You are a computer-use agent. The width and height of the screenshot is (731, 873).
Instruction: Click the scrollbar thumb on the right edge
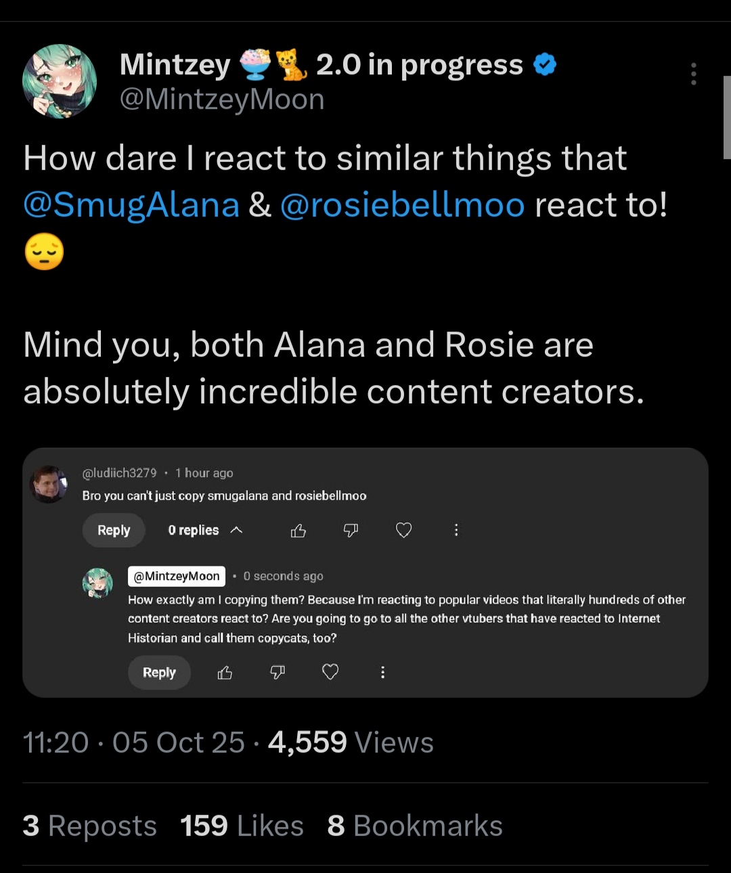pyautogui.click(x=727, y=117)
